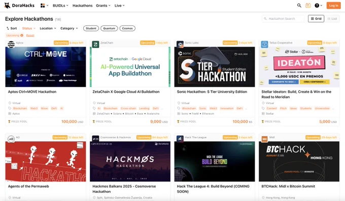Click the Sonic Labs organizer logo icon
The width and height of the screenshot is (345, 201).
point(180,44)
